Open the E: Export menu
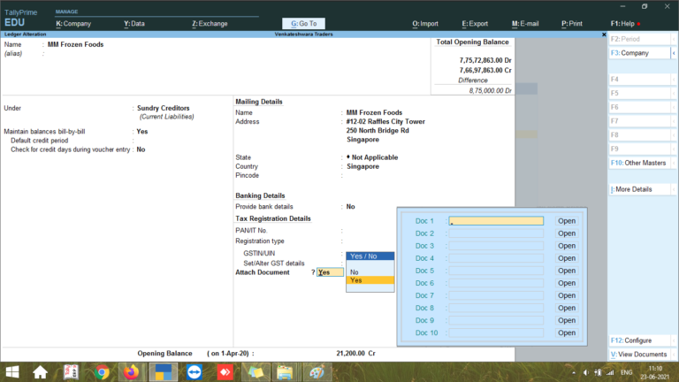The height and width of the screenshot is (382, 679). [475, 24]
